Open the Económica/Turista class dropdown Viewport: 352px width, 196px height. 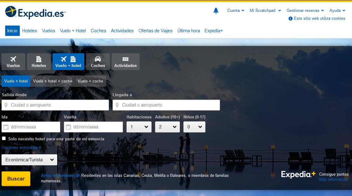click(29, 160)
